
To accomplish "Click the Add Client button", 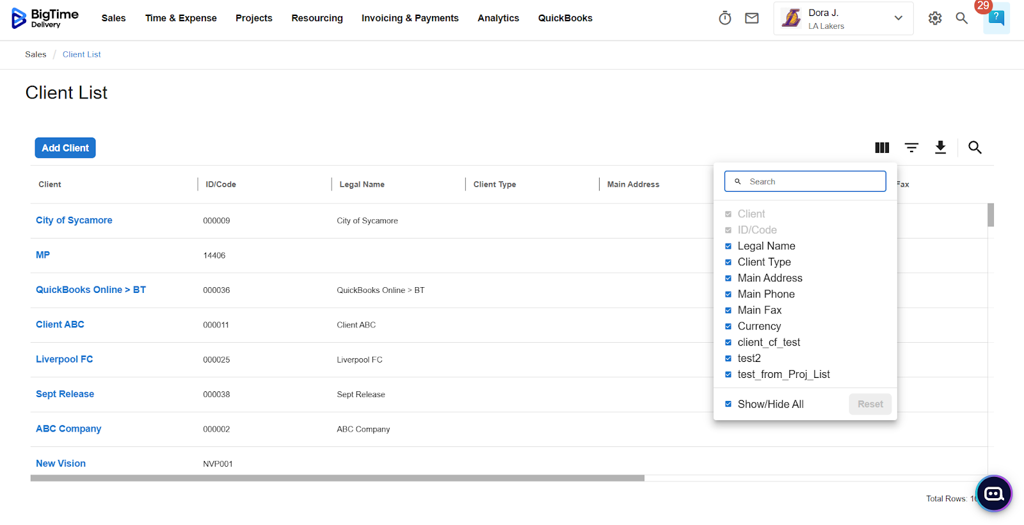I will 65,148.
